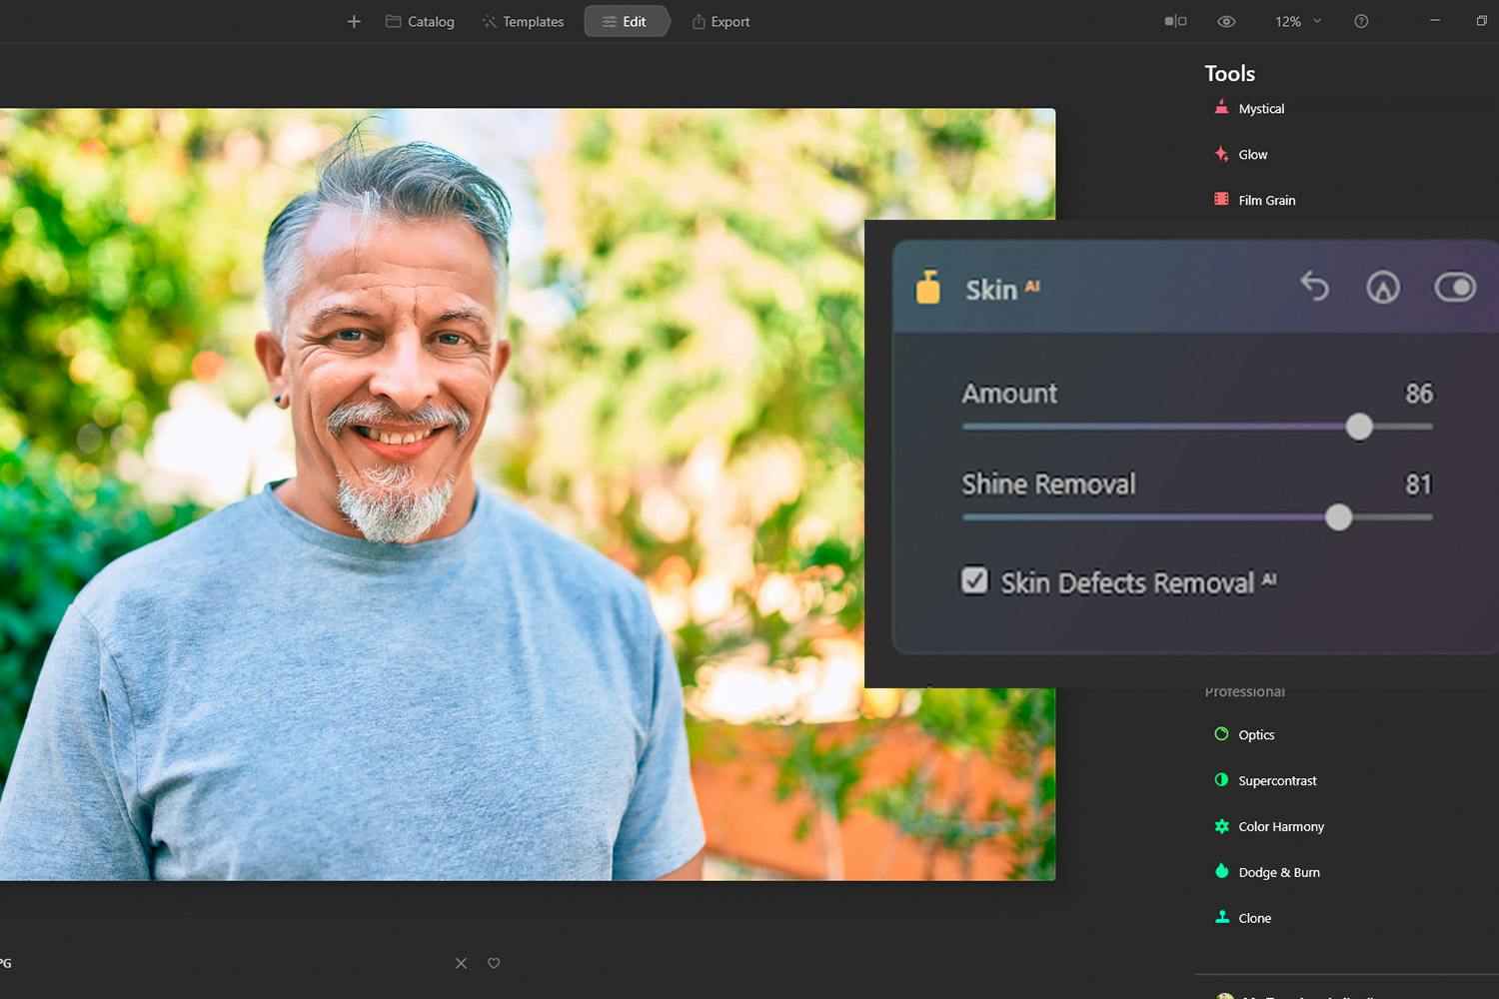Click the heart favorite icon below photo

[x=494, y=963]
